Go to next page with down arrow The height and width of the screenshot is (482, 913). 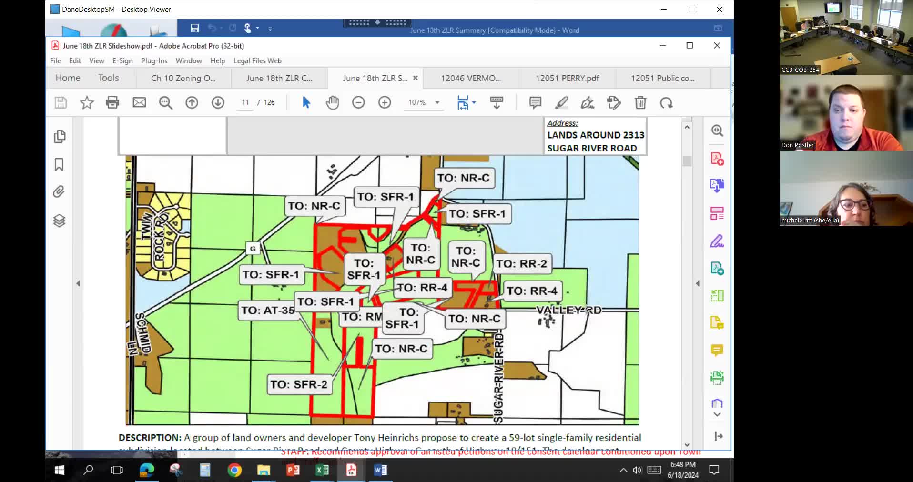[218, 103]
